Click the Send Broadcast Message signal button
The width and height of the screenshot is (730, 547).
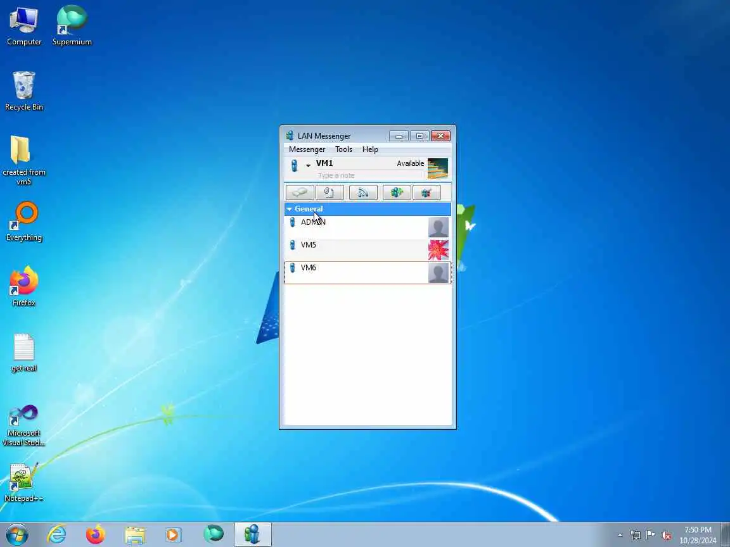pyautogui.click(x=363, y=192)
